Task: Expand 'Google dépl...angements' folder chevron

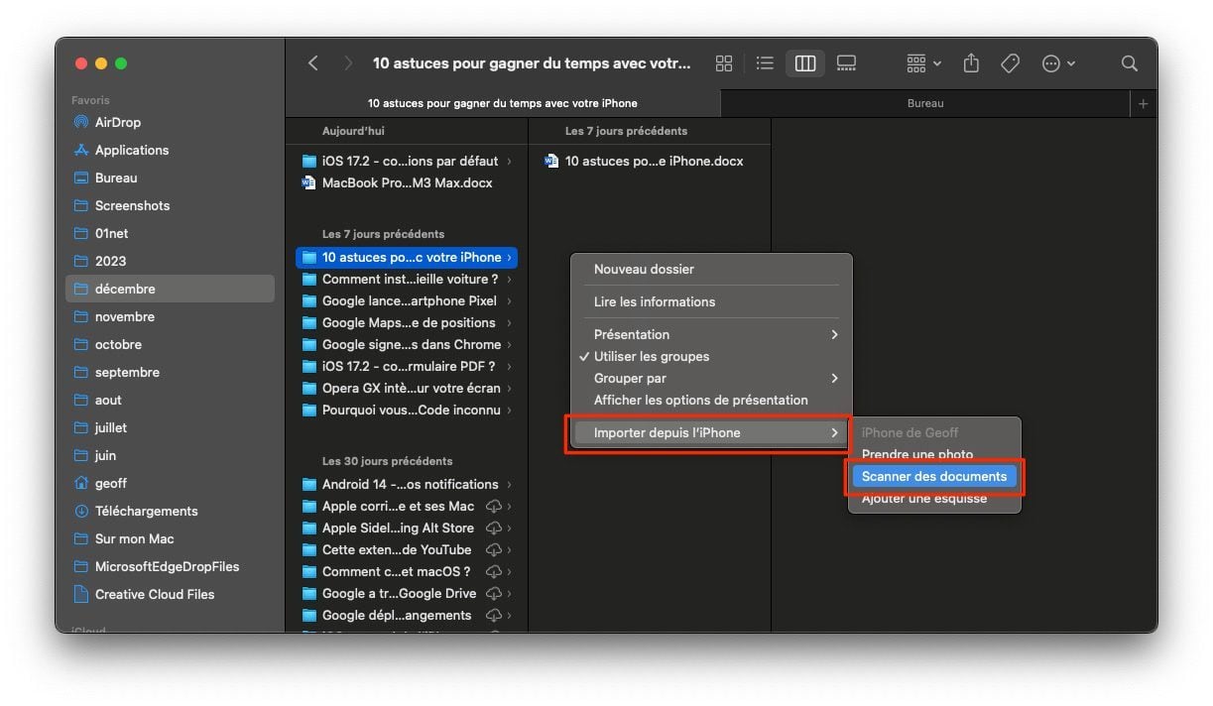Action: tap(510, 615)
